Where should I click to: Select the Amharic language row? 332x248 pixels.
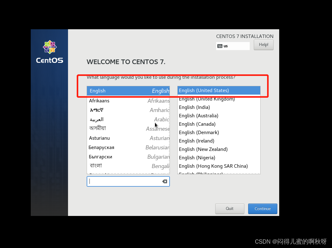click(128, 110)
